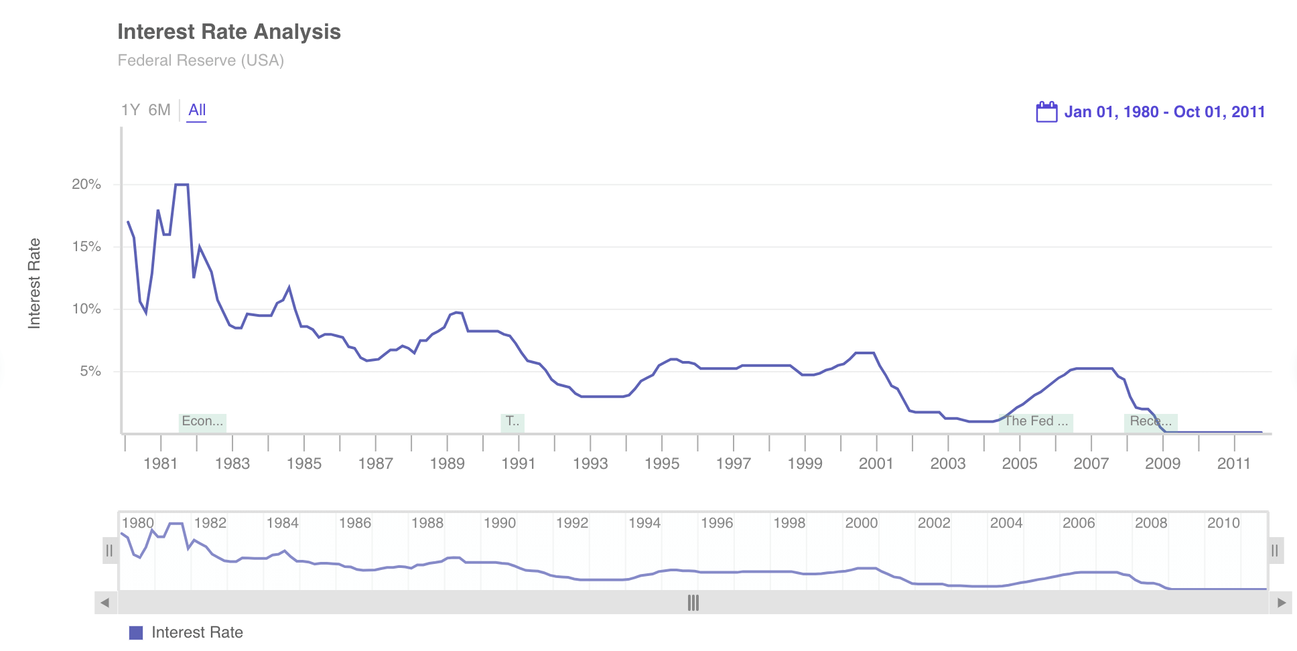Click the calendar icon beside date range
Image resolution: width=1297 pixels, height=651 pixels.
tap(1046, 112)
